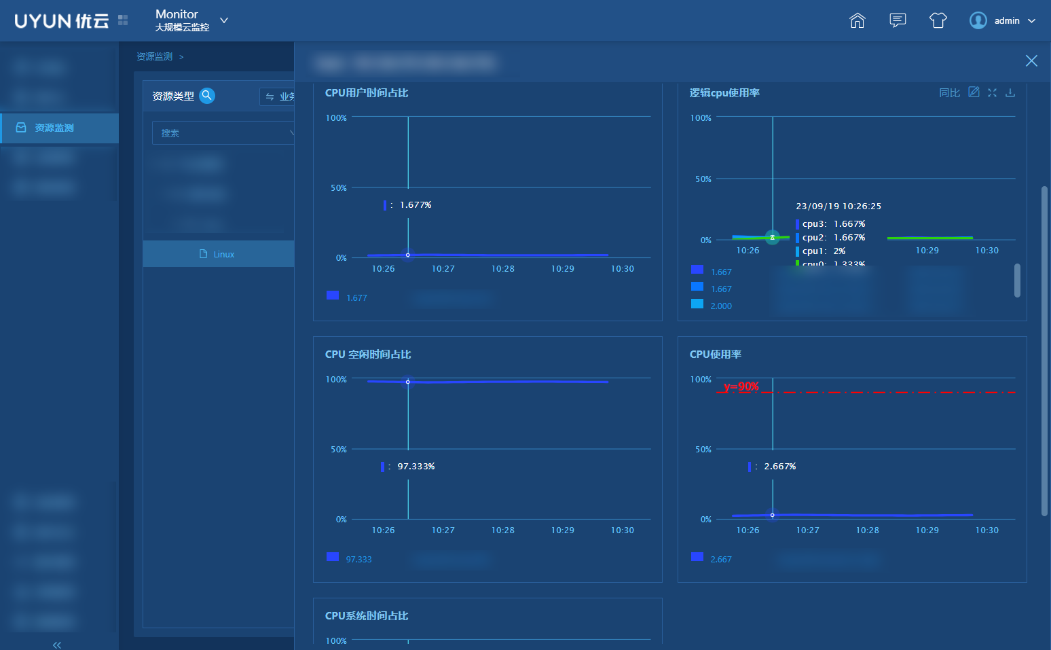Click the y=90% threshold line label
This screenshot has width=1051, height=650.
[x=741, y=386]
